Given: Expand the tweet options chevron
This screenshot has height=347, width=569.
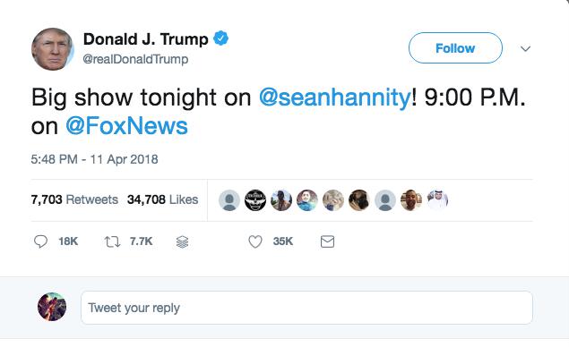Looking at the screenshot, I should point(525,48).
